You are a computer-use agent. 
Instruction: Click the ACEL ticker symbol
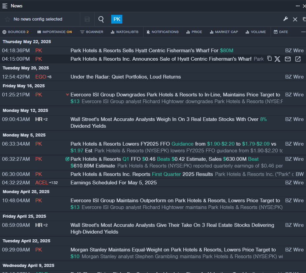click(x=41, y=183)
